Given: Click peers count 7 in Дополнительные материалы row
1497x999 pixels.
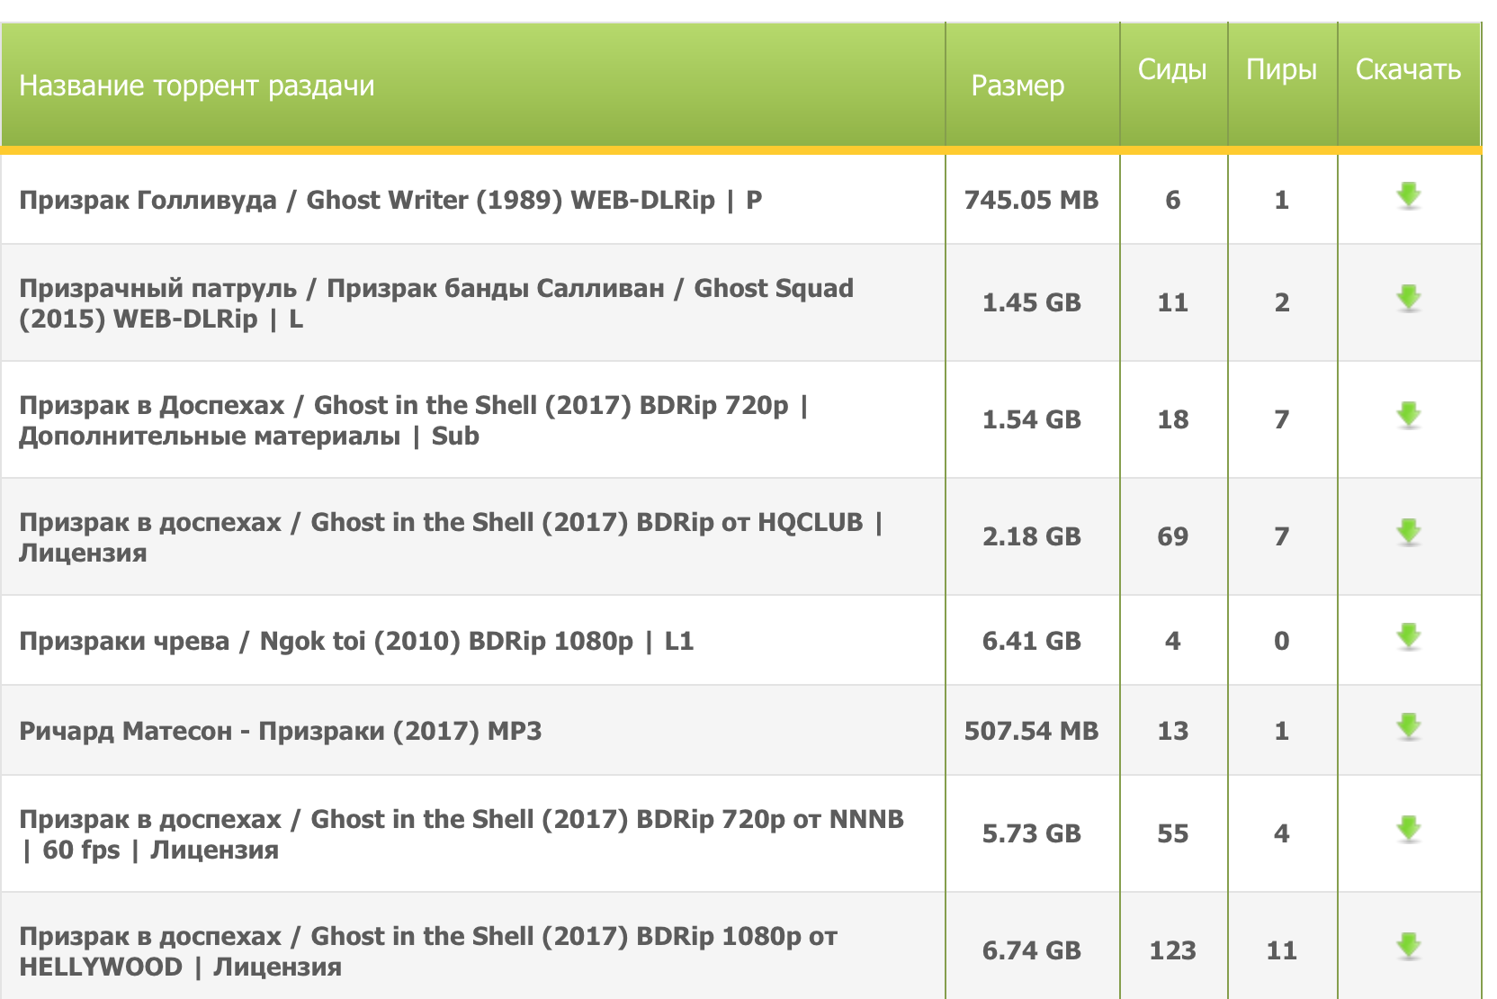Looking at the screenshot, I should (x=1282, y=419).
